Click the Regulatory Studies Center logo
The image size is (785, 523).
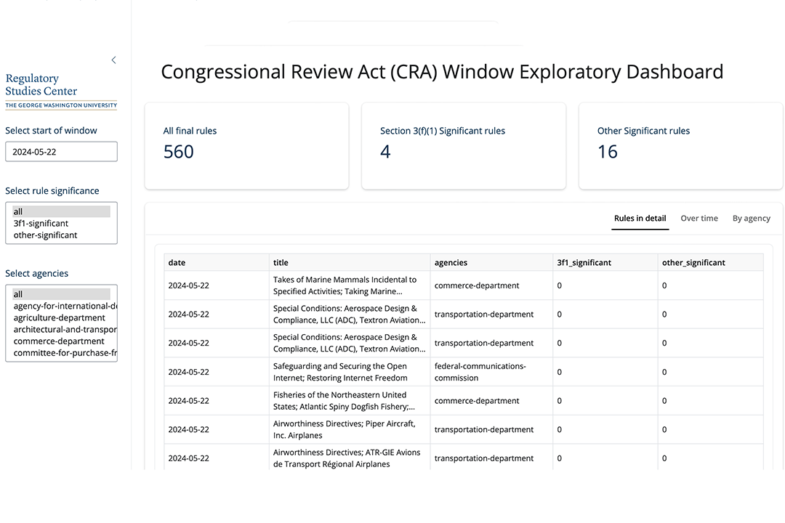tap(60, 91)
